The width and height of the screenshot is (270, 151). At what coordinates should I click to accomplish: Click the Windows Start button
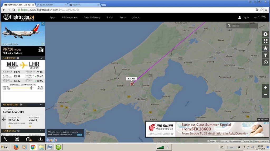(5, 147)
